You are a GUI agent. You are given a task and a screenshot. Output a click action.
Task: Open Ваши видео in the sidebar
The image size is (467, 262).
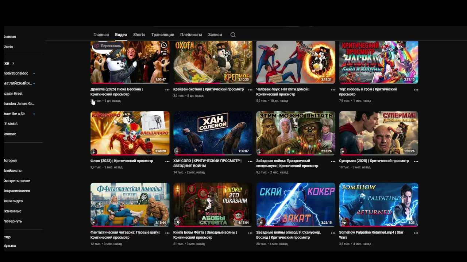[13, 201]
